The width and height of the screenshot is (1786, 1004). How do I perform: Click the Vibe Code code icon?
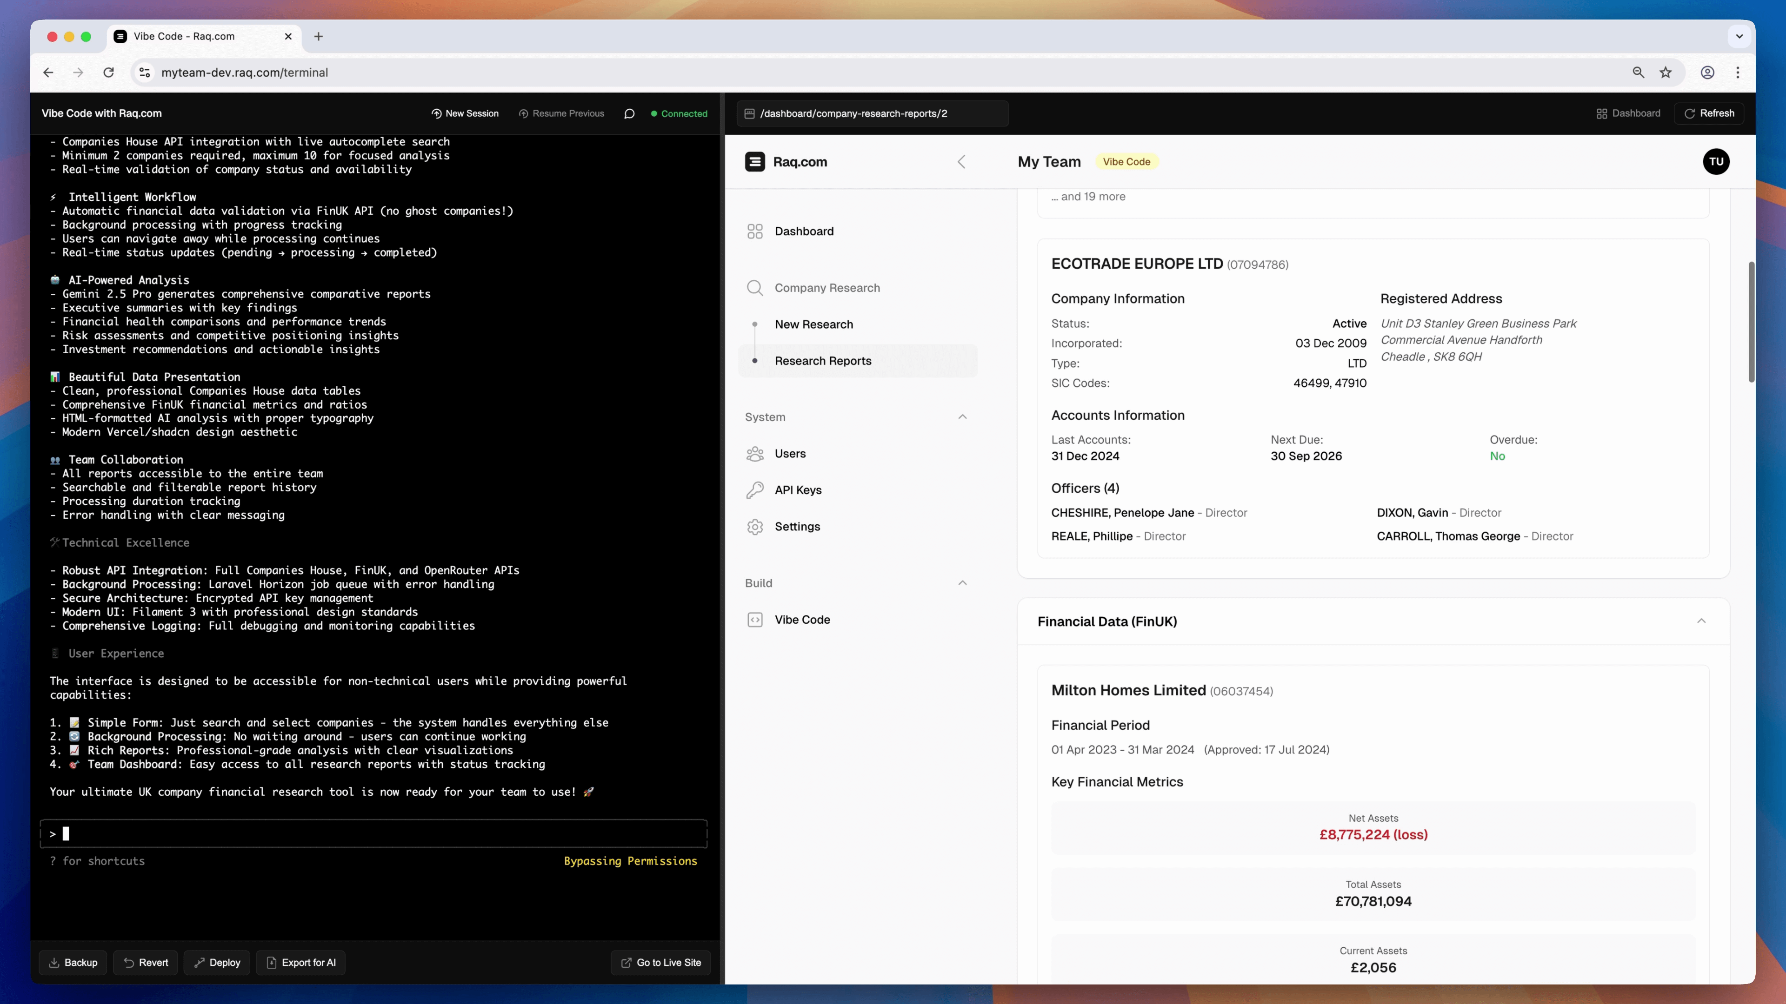[x=755, y=620]
